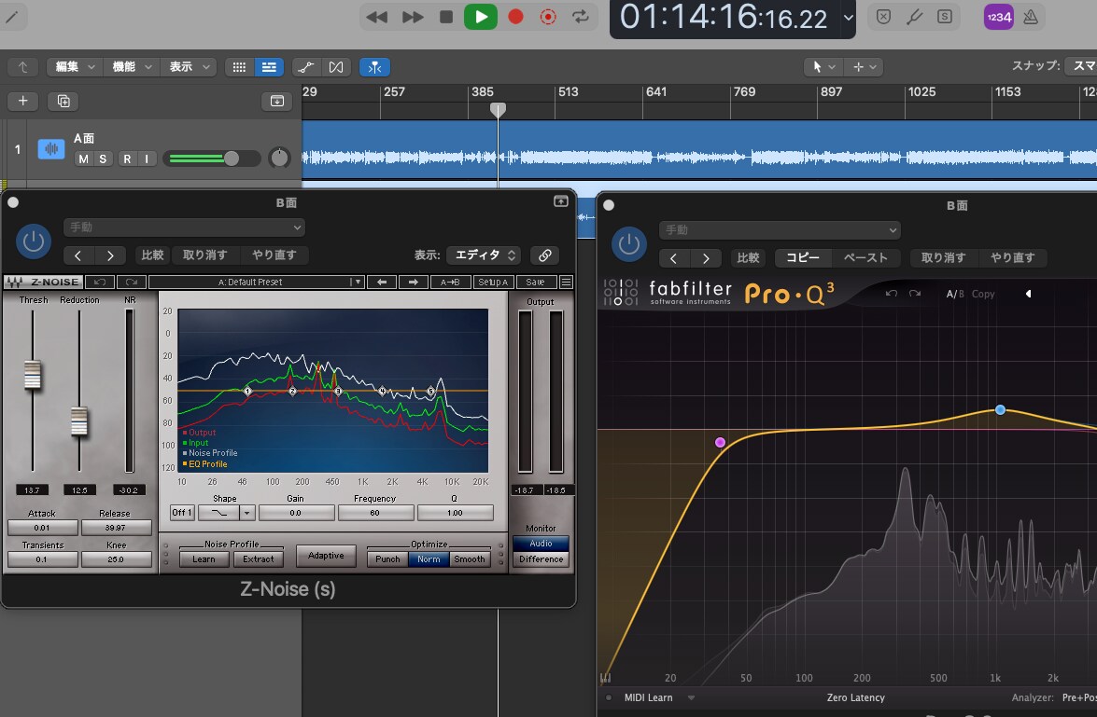Click the pencil icon in the top-left corner
This screenshot has width=1097, height=717.
coord(12,17)
